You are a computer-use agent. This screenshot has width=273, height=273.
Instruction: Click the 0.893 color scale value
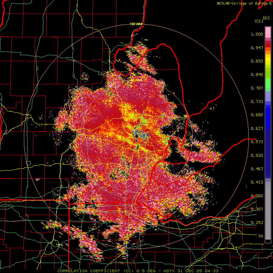point(257,61)
